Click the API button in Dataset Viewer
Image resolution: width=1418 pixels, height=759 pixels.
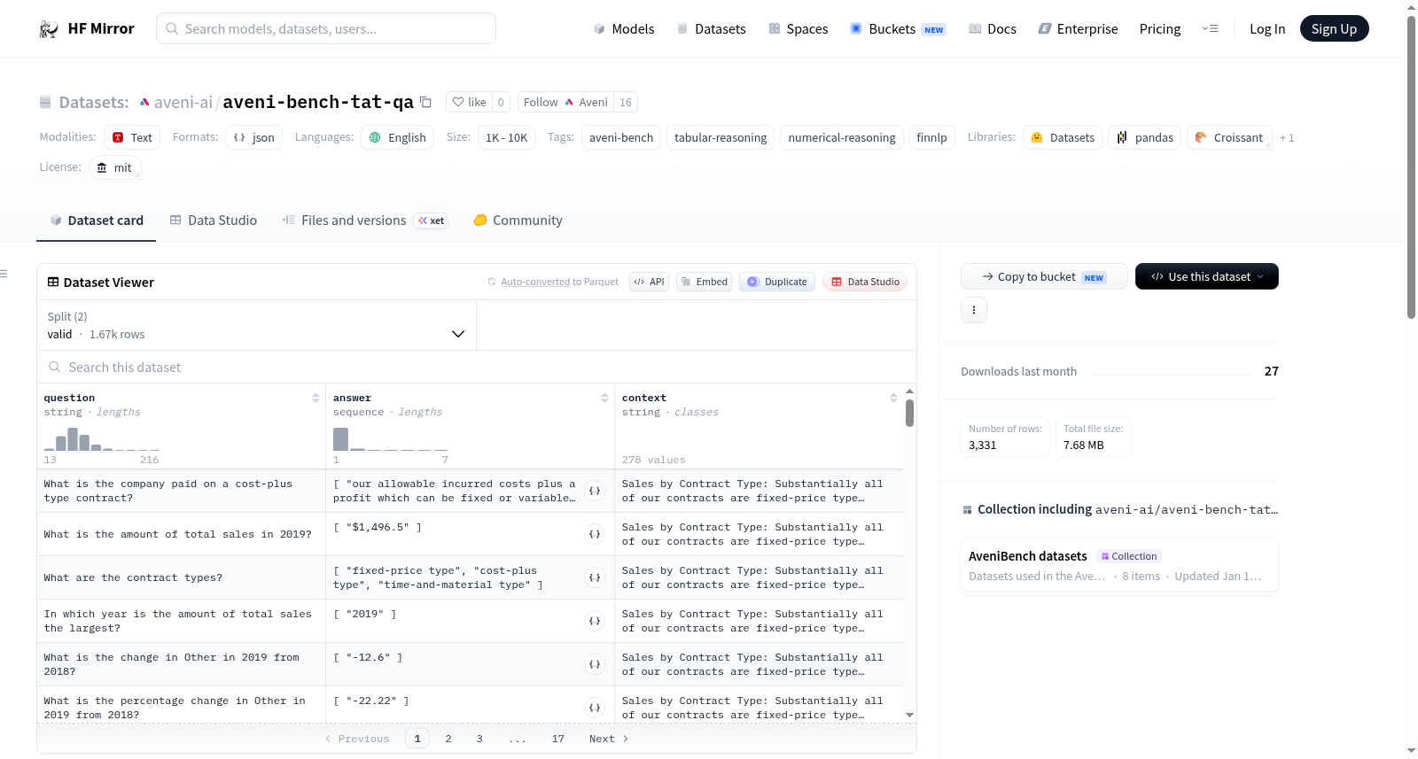click(650, 282)
